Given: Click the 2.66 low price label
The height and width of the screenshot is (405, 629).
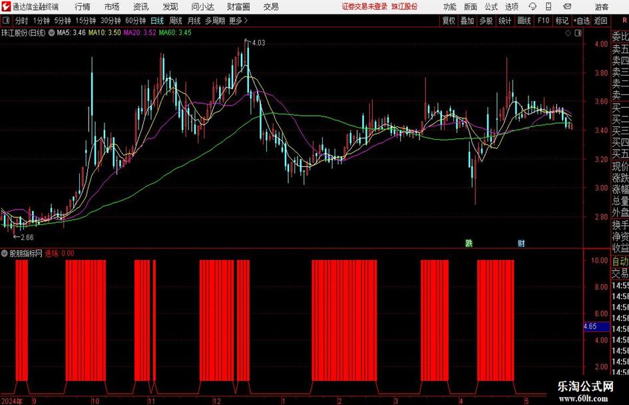Looking at the screenshot, I should (27, 237).
